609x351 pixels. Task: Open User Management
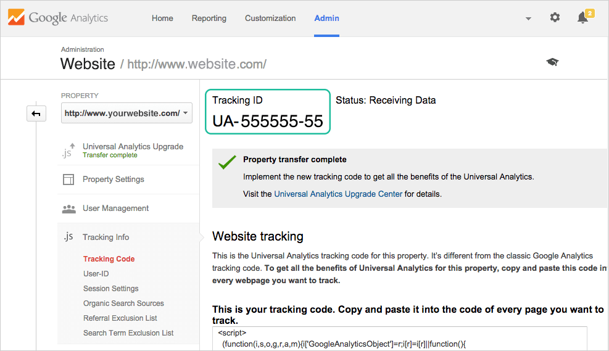[116, 209]
